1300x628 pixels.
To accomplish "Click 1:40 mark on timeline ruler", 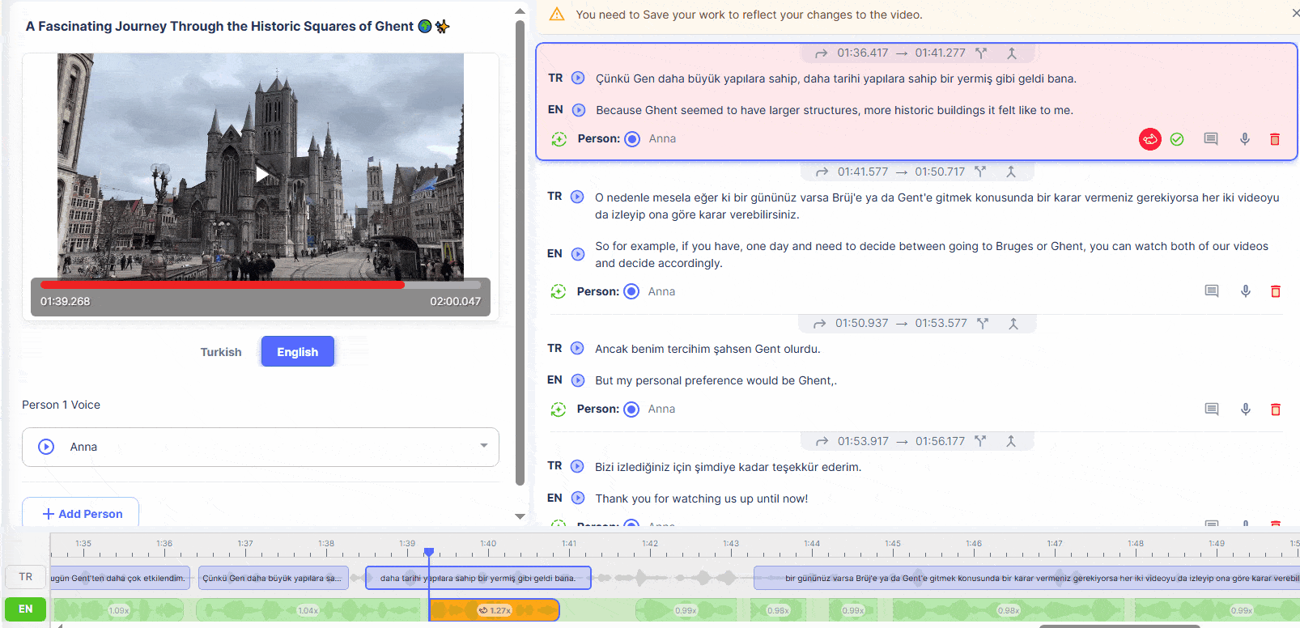I will point(488,544).
